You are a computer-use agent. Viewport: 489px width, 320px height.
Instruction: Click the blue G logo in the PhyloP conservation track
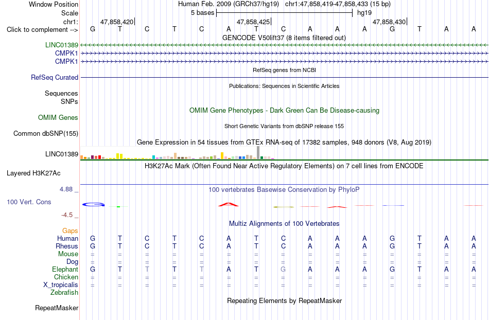pyautogui.click(x=93, y=204)
